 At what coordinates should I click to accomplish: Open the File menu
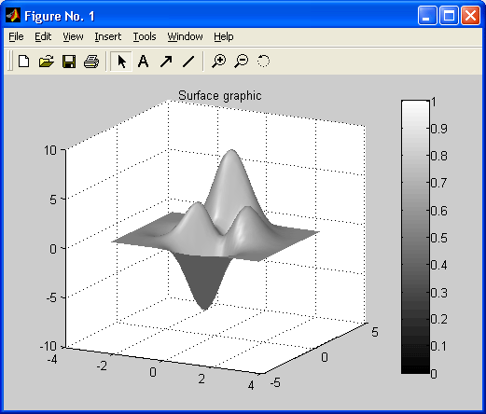click(x=16, y=36)
